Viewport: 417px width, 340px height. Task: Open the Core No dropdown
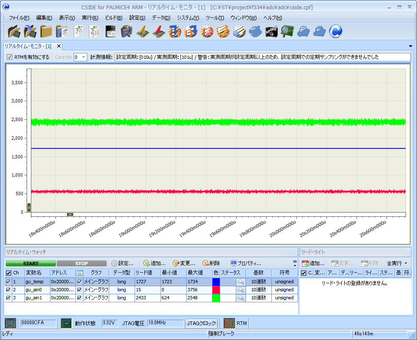pyautogui.click(x=83, y=57)
